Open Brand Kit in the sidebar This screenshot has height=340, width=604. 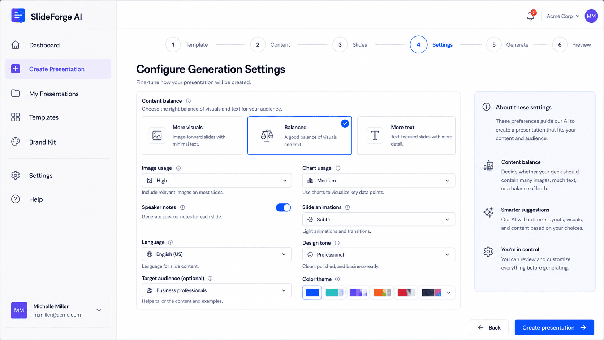coord(58,142)
